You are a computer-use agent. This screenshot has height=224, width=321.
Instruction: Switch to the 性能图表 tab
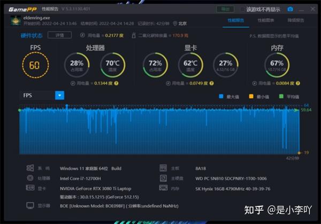pyautogui.click(x=266, y=20)
